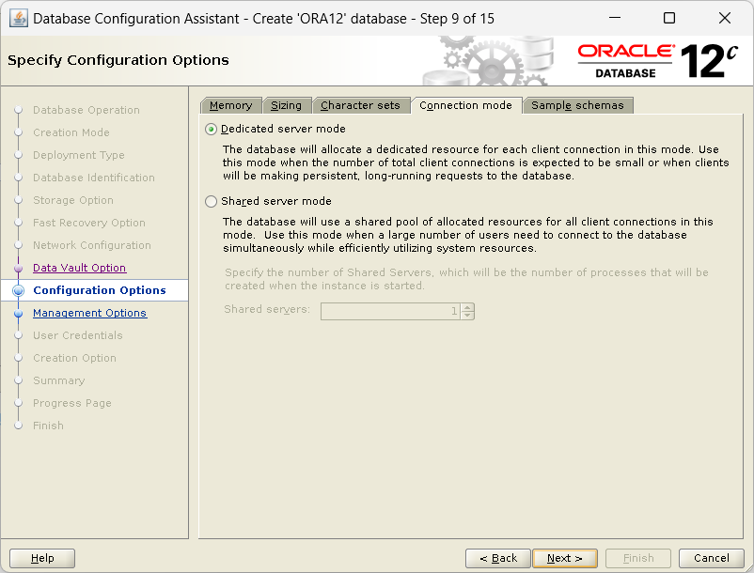Proceed with the Next button
Viewport: 754px width, 573px height.
(x=565, y=558)
